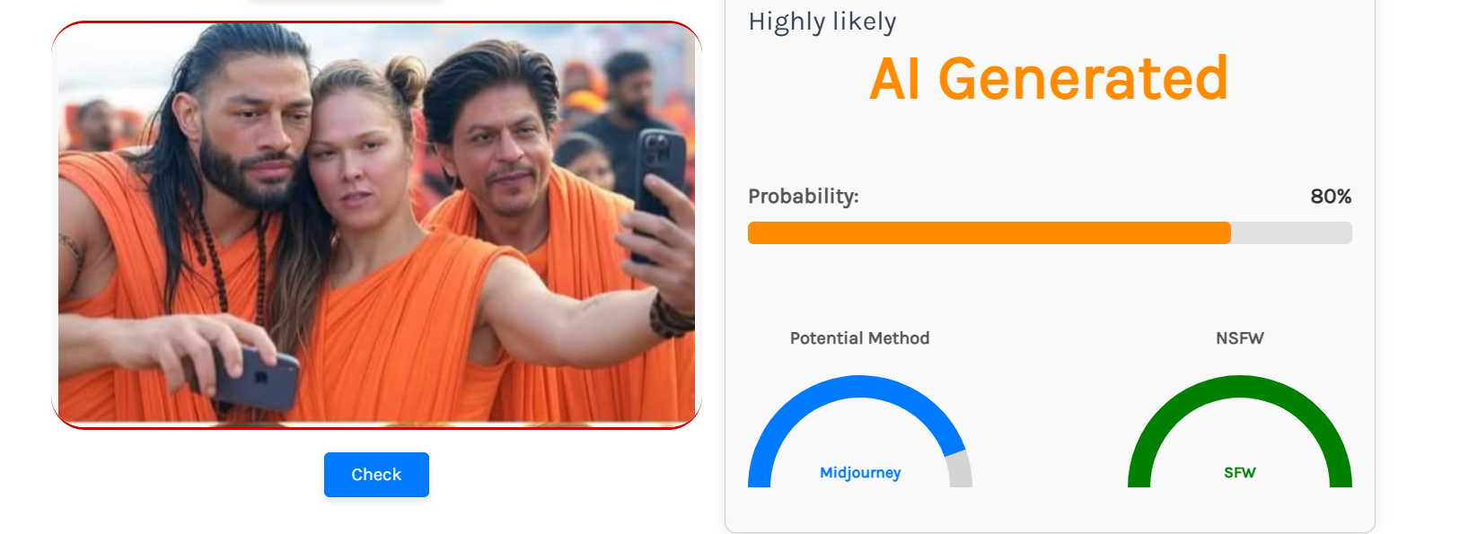The width and height of the screenshot is (1460, 534).
Task: Select the green "SFW" result label
Action: pyautogui.click(x=1239, y=473)
